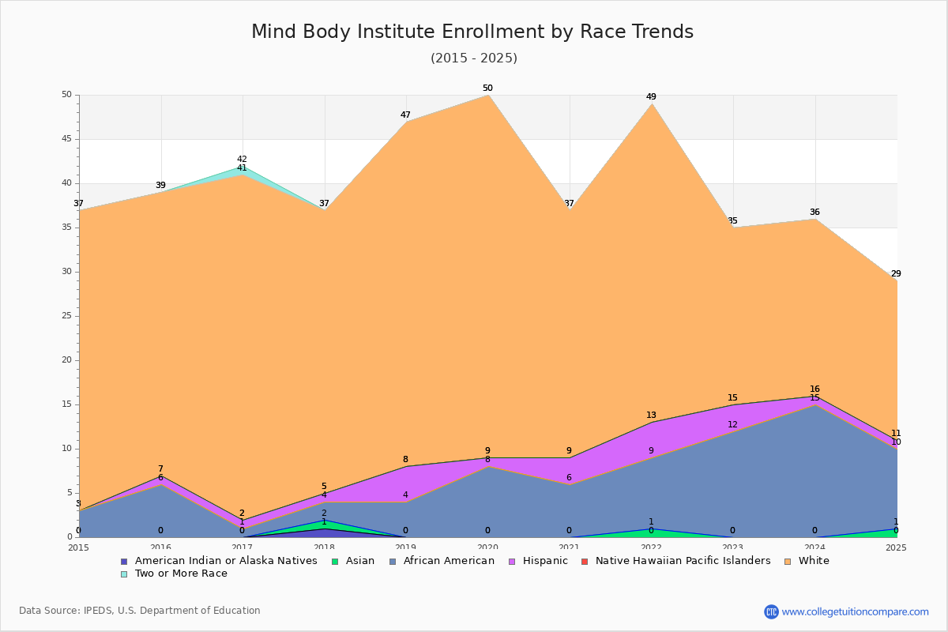This screenshot has height=632, width=948.
Task: Click the teal Two or More Race marker
Action: (x=124, y=574)
